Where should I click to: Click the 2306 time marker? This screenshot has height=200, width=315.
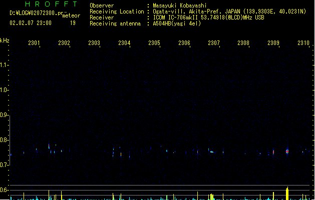pos(184,43)
